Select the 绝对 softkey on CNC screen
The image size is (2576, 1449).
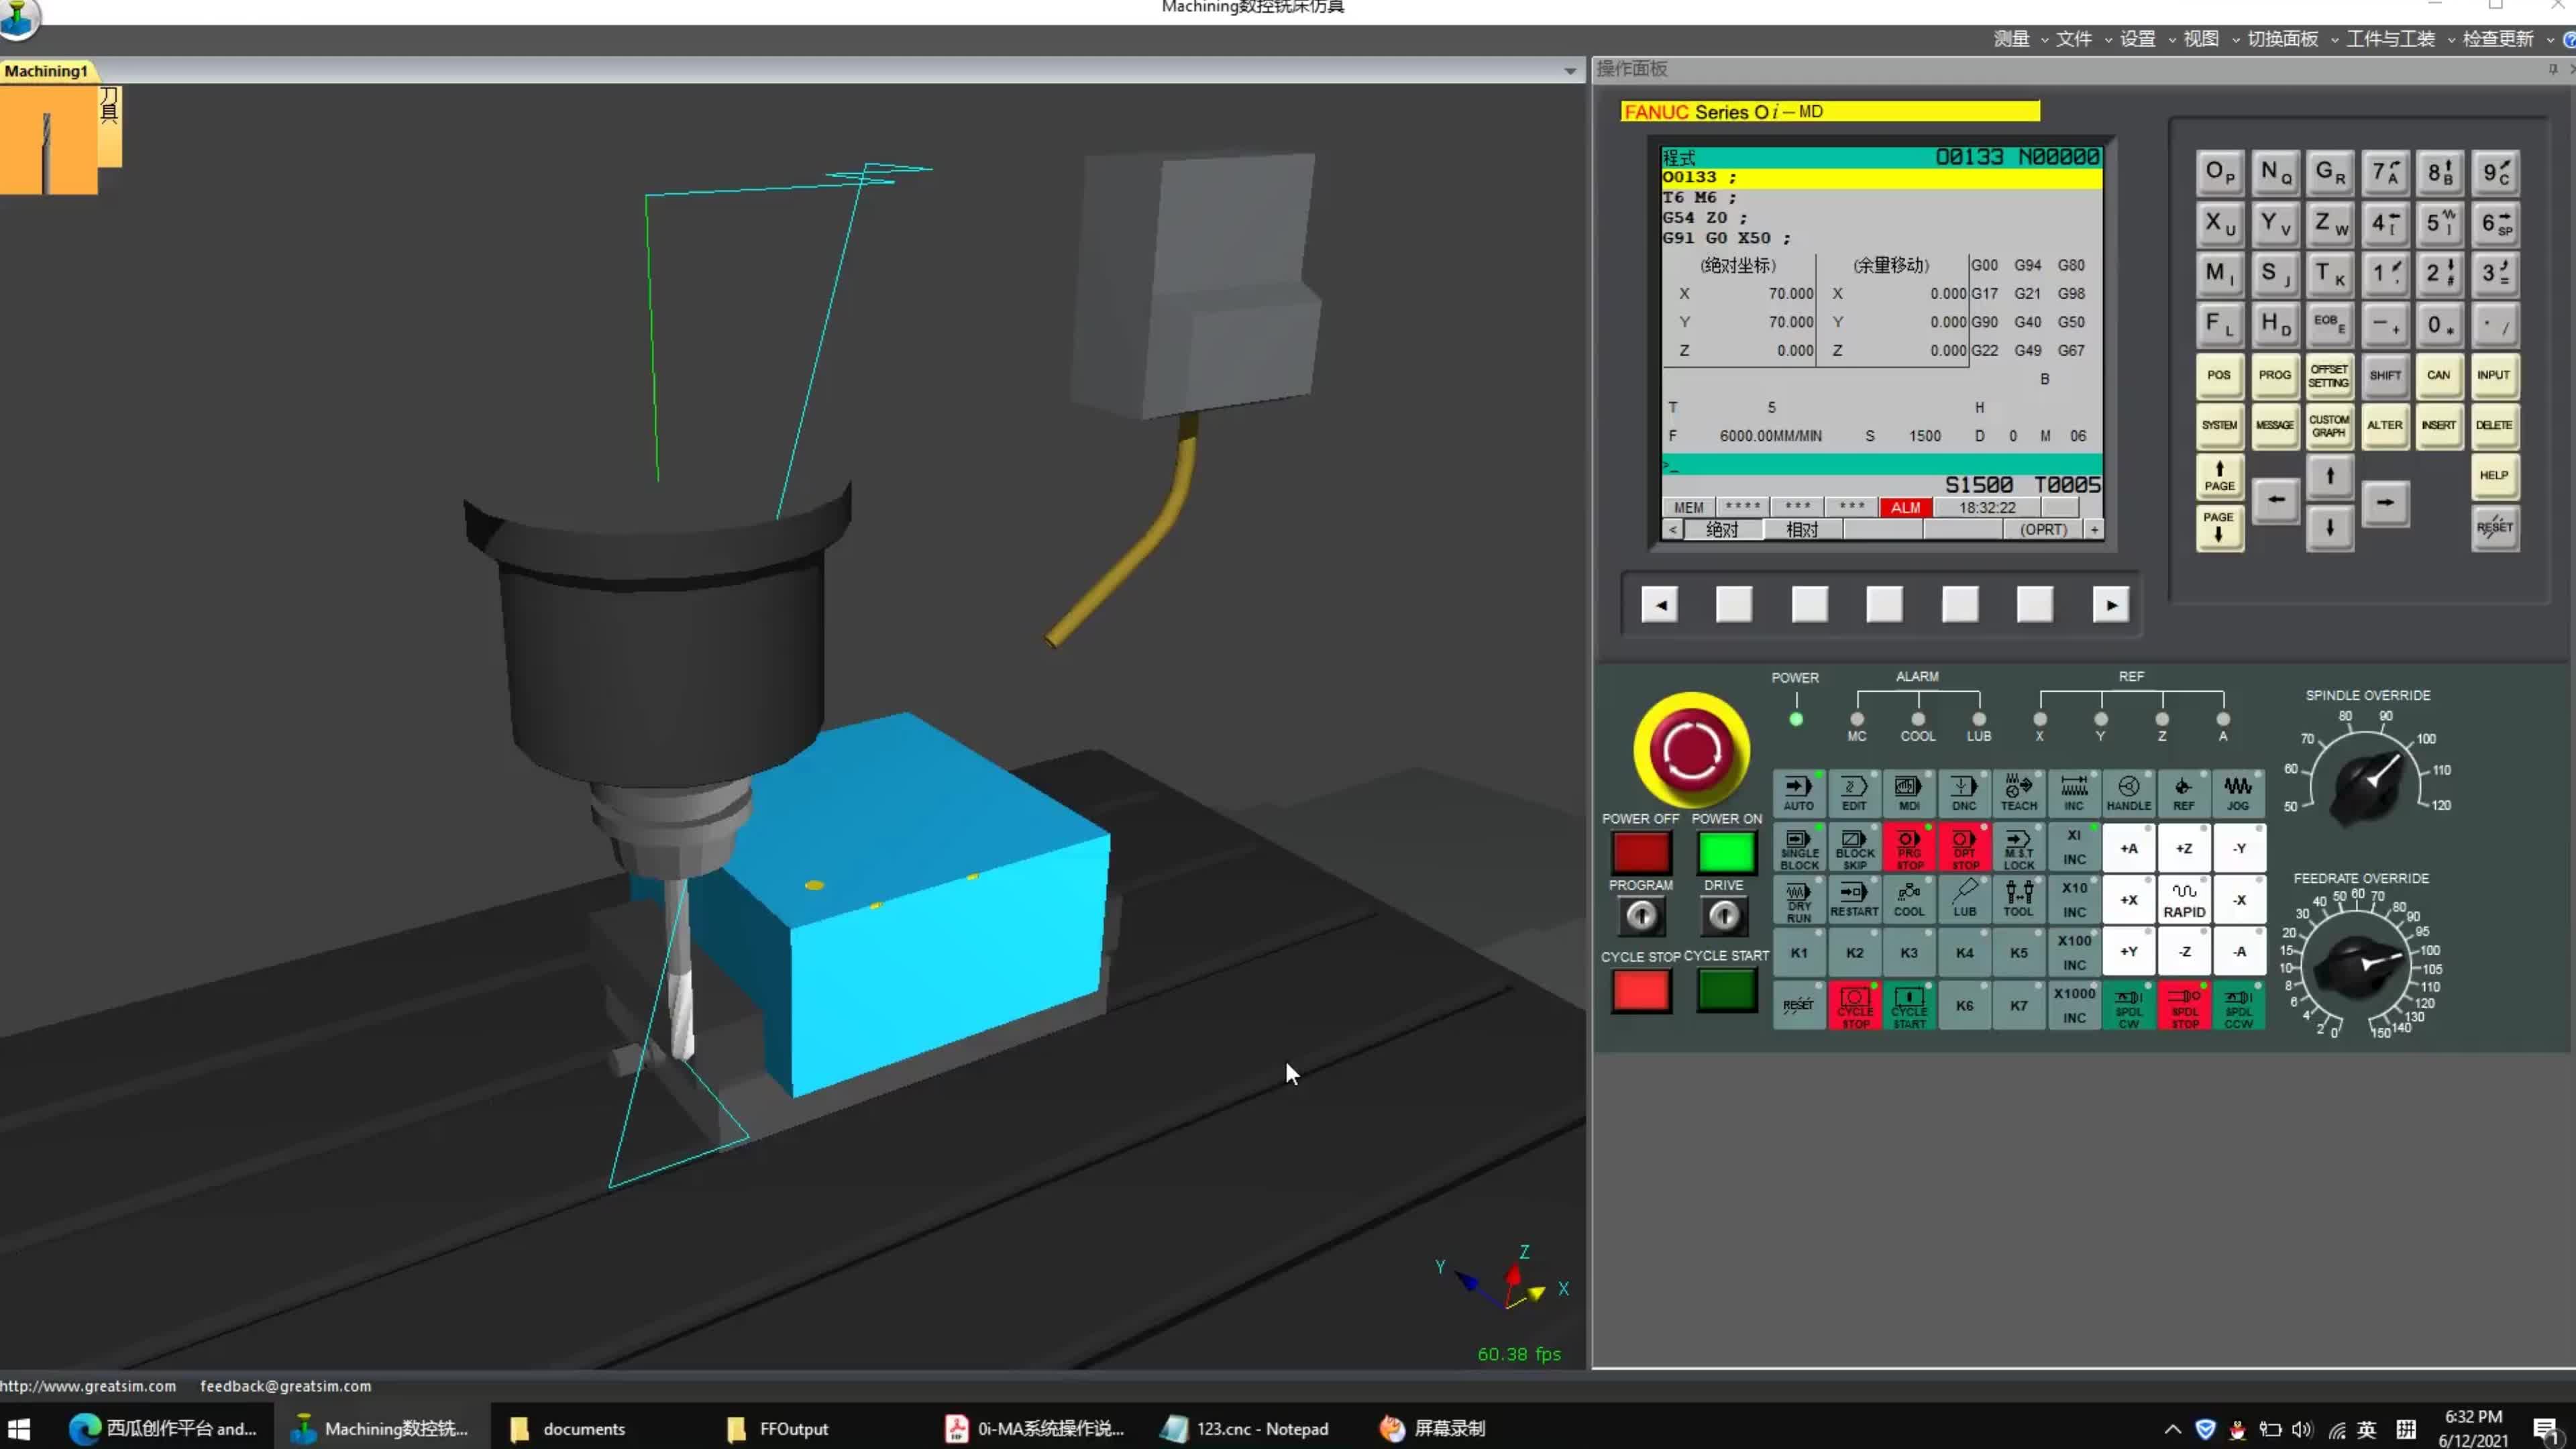pos(1722,530)
